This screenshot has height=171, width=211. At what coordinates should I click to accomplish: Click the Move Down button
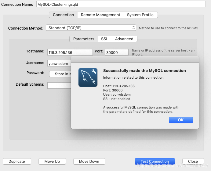(x=89, y=161)
